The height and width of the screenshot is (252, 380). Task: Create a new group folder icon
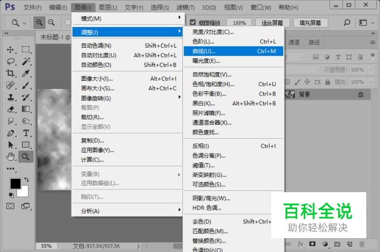pyautogui.click(x=337, y=244)
